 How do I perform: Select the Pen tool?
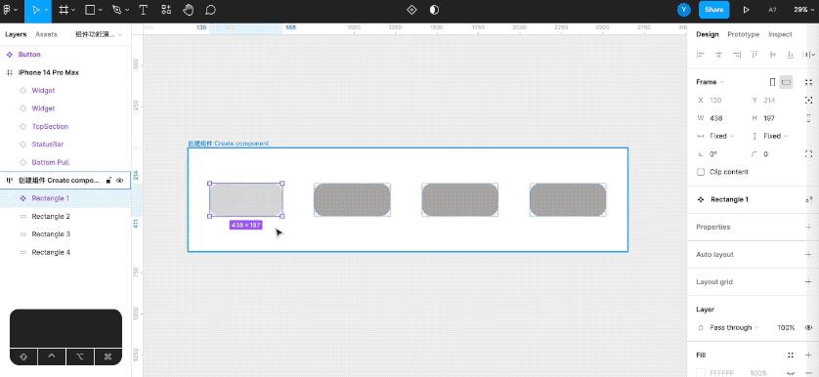pos(116,10)
